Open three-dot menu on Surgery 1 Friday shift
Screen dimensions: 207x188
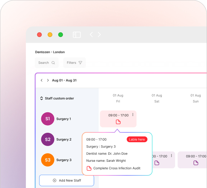pyautogui.click(x=133, y=114)
